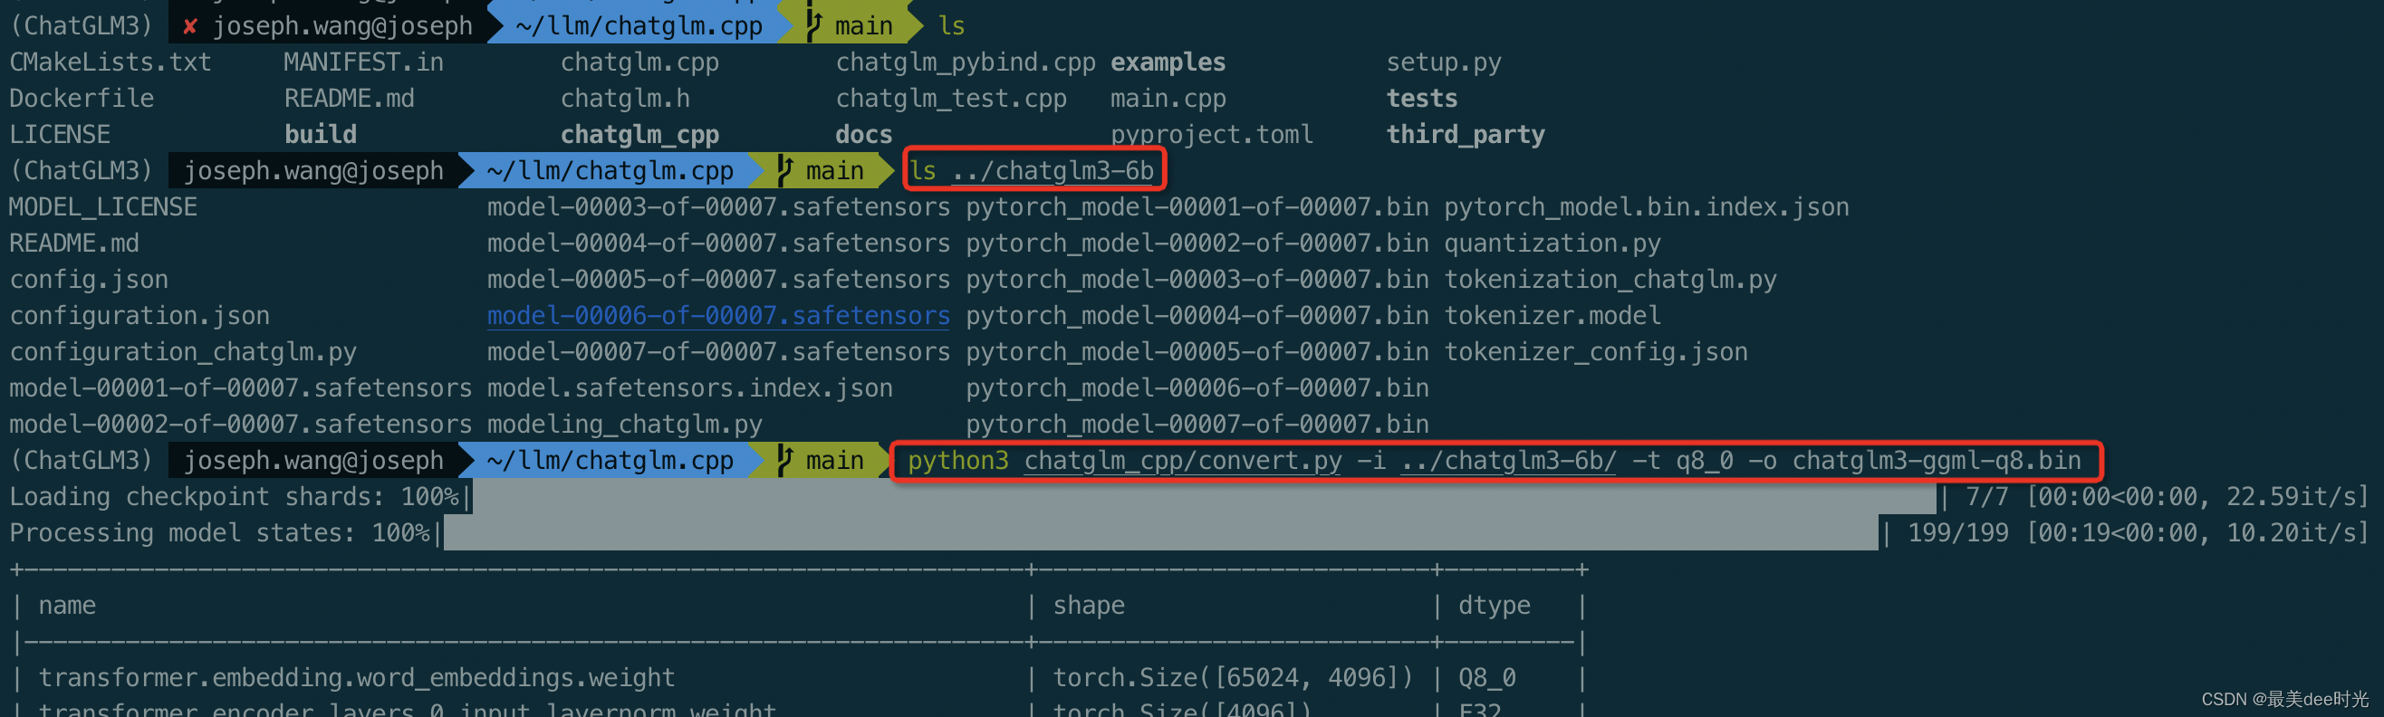Click the red error X in first prompt
Image resolution: width=2384 pixels, height=717 pixels.
point(189,26)
